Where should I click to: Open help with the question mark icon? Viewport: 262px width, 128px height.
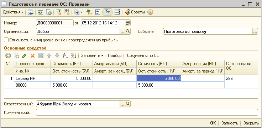pyautogui.click(x=150, y=12)
